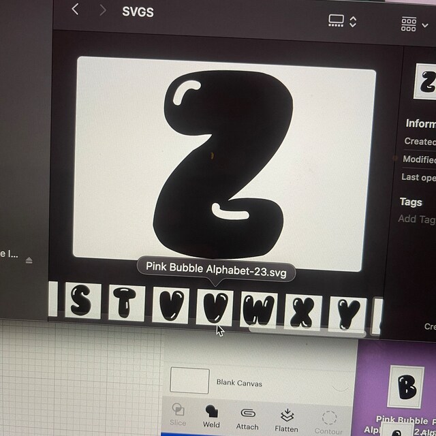Viewport: 436px width, 436px height.
Task: Select the T letter thumbnail
Action: 126,302
